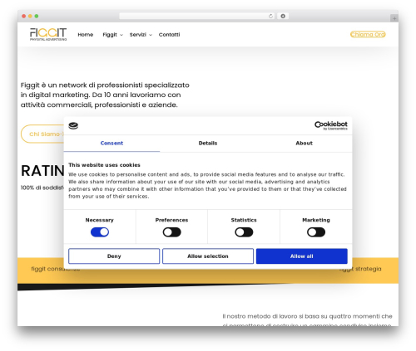Screen dimensions: 416x351
Task: Open the Home menu item
Action: coord(86,35)
